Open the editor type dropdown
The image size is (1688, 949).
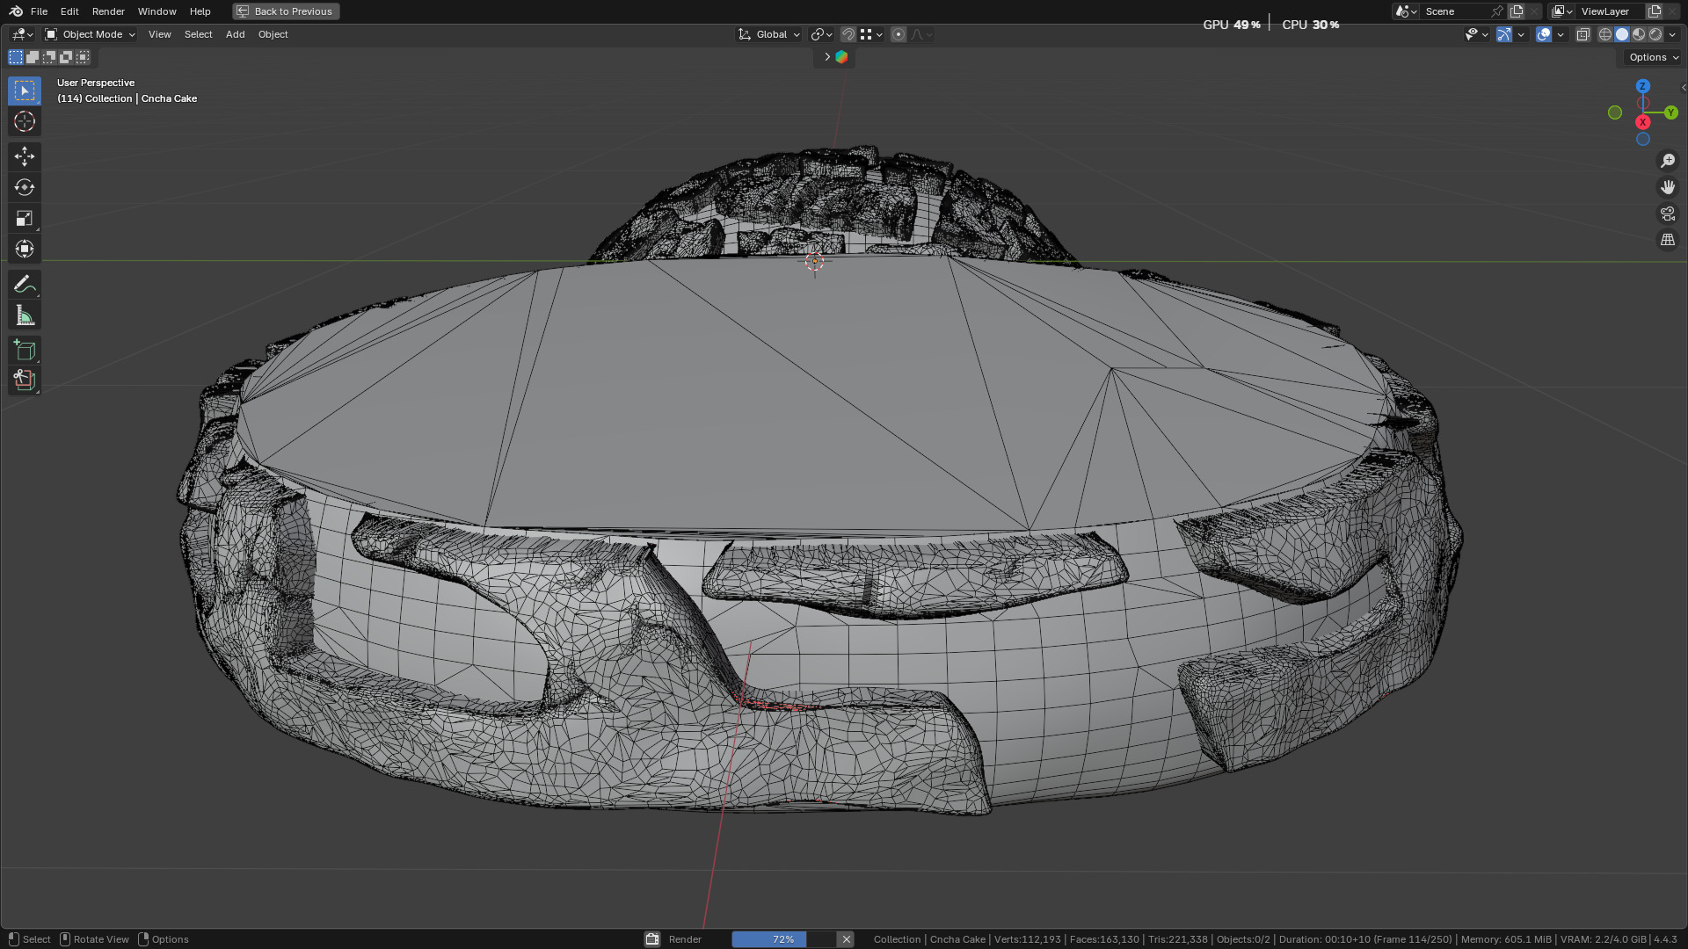[x=22, y=34]
